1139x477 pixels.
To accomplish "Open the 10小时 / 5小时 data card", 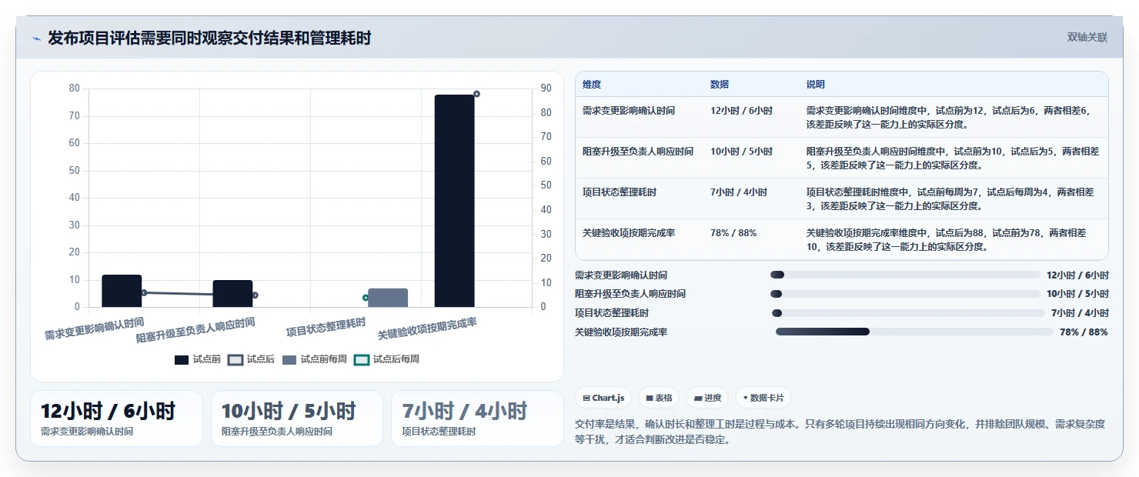I will click(x=297, y=419).
